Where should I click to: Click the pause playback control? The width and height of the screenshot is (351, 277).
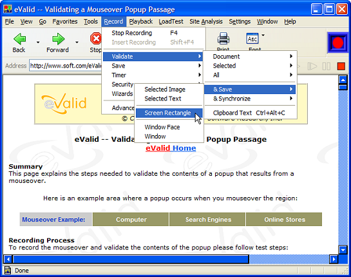[x=326, y=66]
